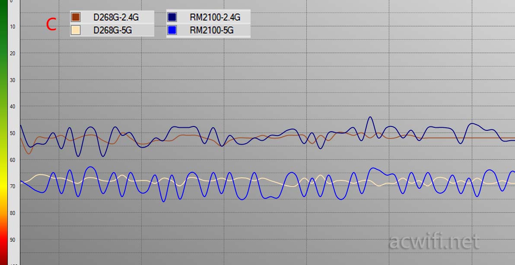Click the red letter C marker
The image size is (515, 265).
pyautogui.click(x=51, y=25)
